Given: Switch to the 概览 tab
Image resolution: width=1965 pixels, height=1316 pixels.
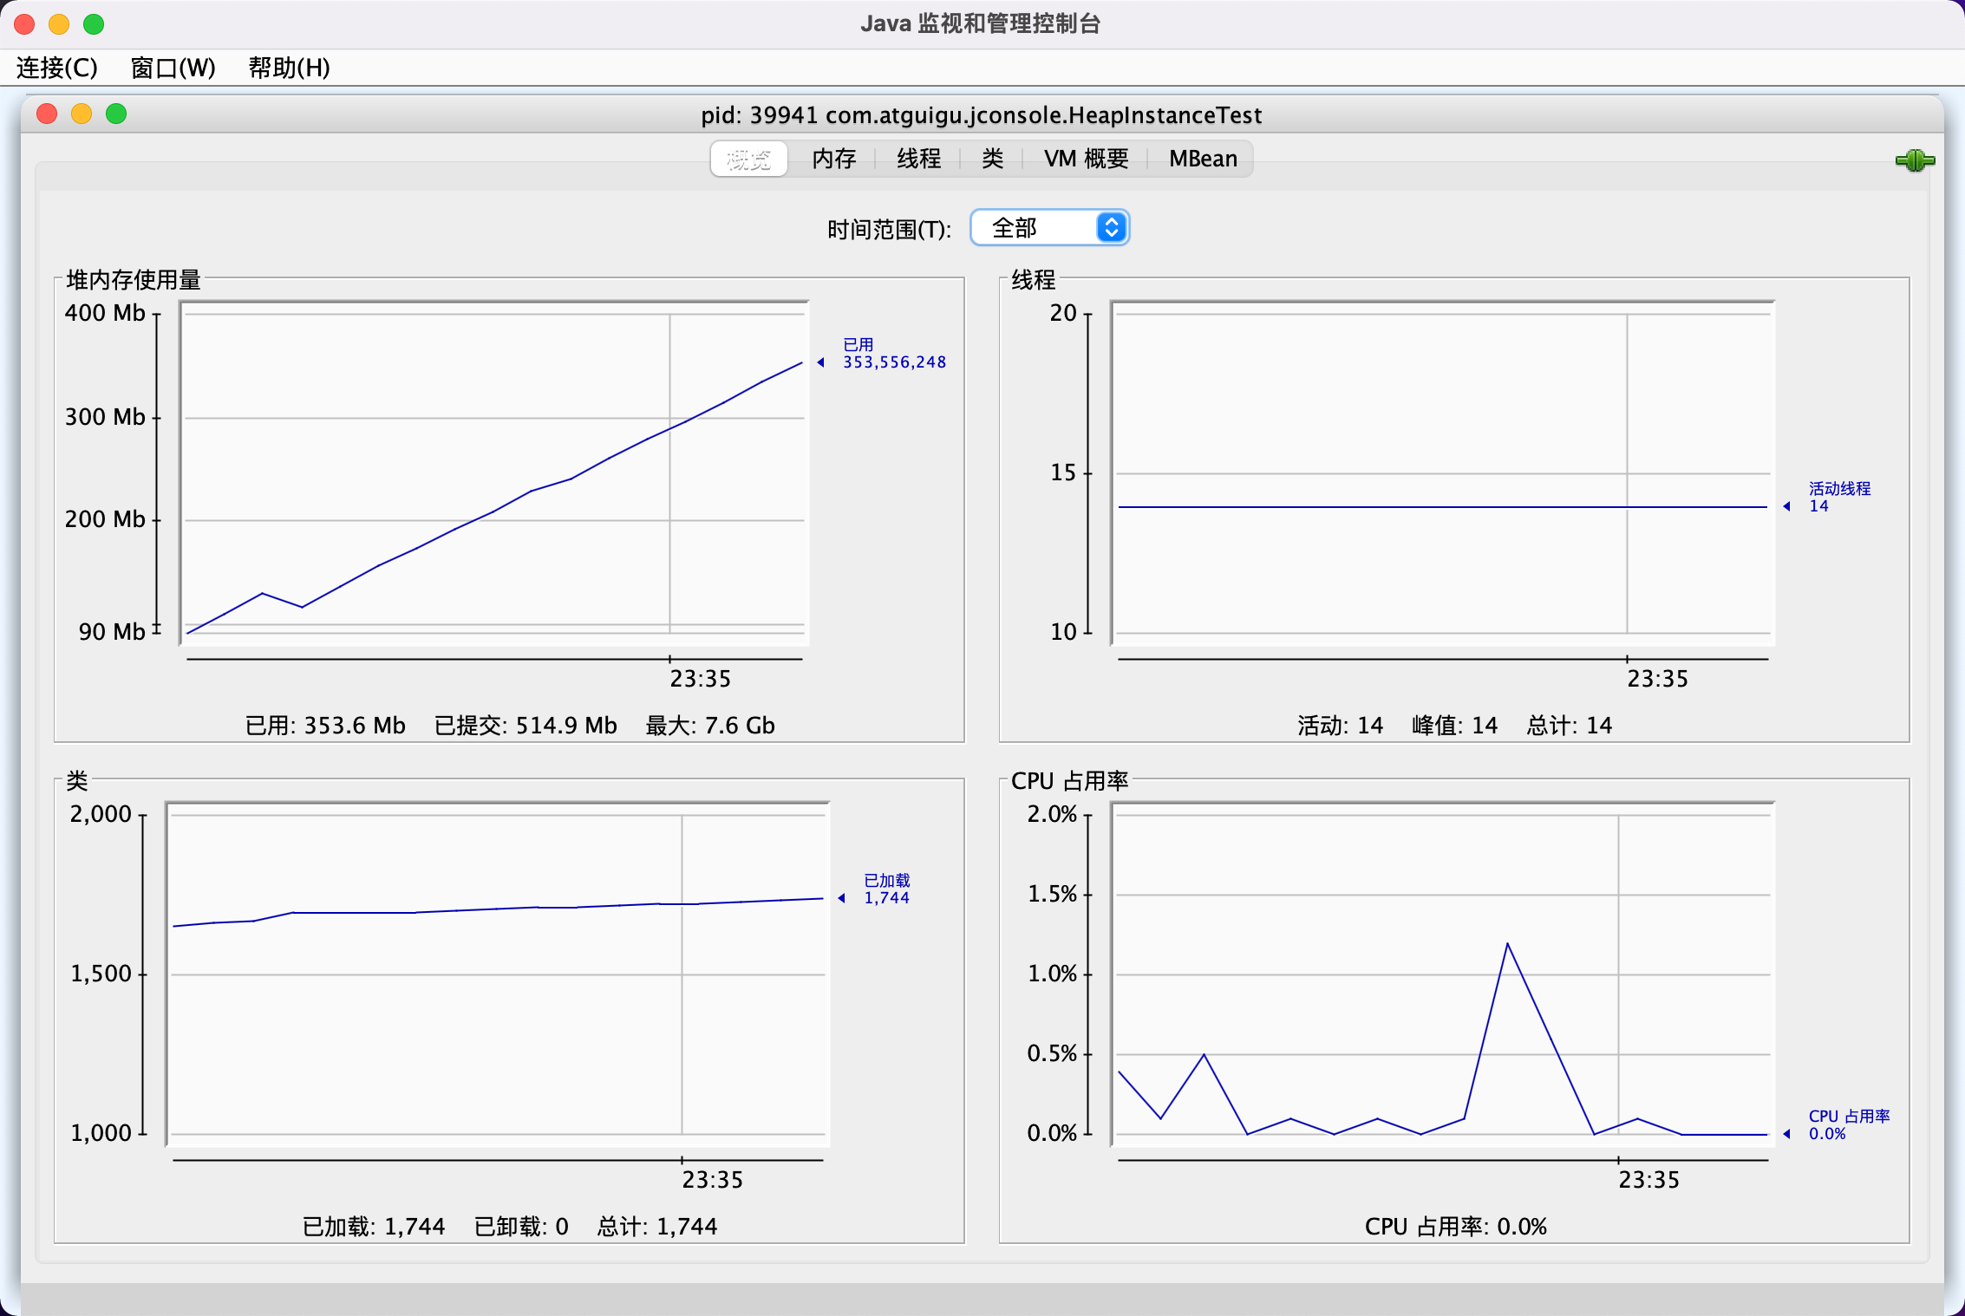Looking at the screenshot, I should 748,159.
